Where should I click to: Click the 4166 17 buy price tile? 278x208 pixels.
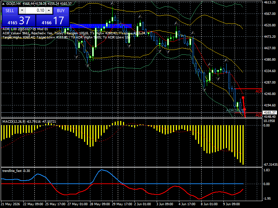(52, 21)
